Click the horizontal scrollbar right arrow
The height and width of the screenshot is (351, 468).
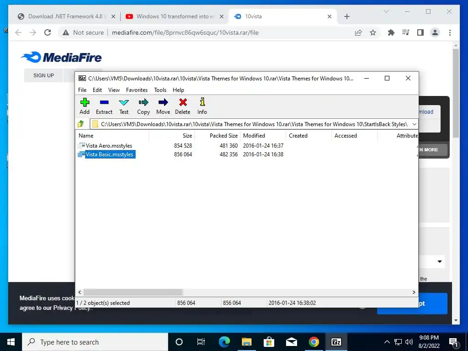(x=414, y=292)
